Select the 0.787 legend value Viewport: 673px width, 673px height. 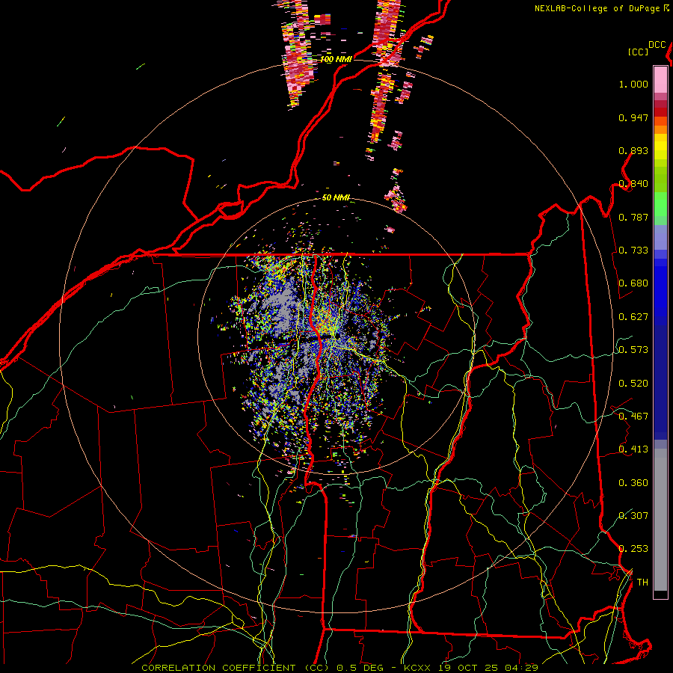633,217
